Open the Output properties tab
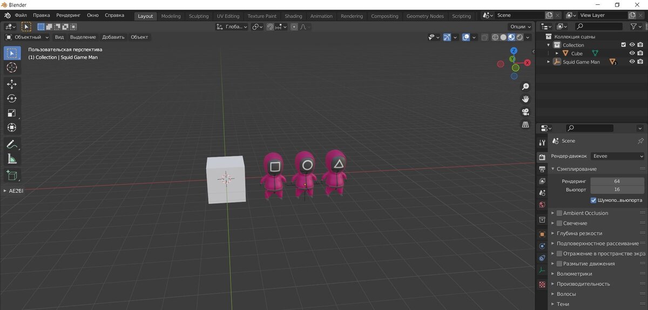 [542, 169]
